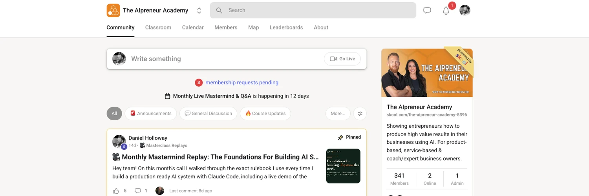589x196 pixels.
Task: Click the AIpreneur Academy banner image
Action: (x=427, y=73)
